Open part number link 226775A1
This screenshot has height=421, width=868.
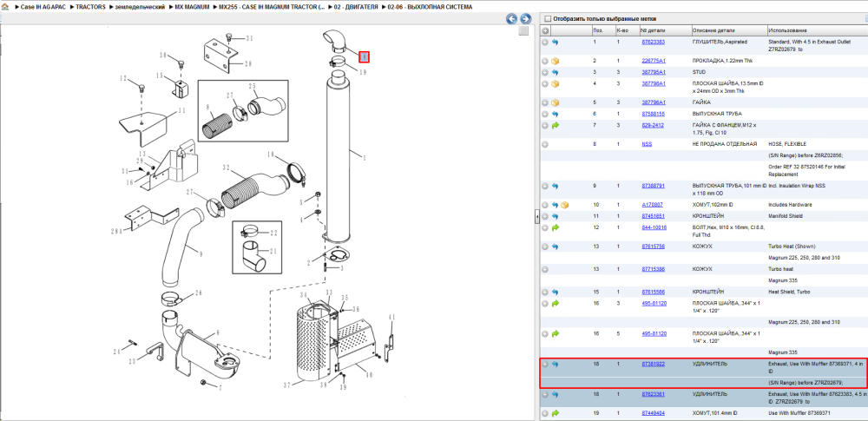click(654, 61)
